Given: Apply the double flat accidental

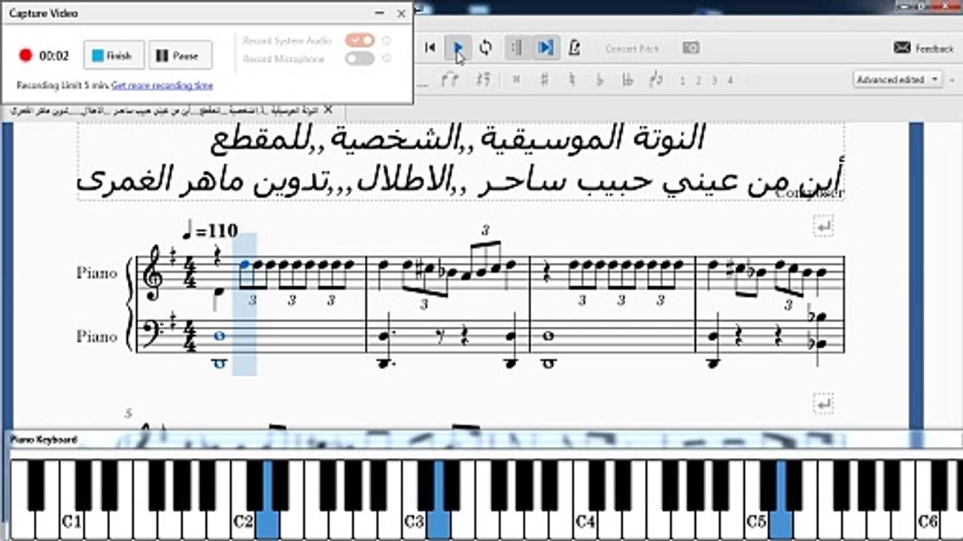Looking at the screenshot, I should (x=627, y=80).
